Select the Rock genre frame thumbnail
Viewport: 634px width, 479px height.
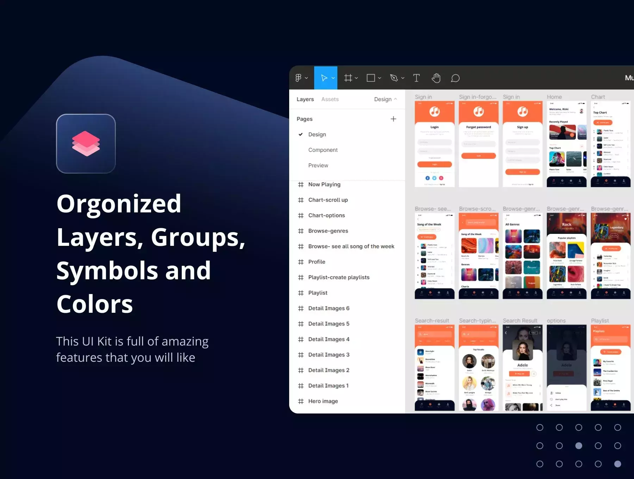[567, 256]
